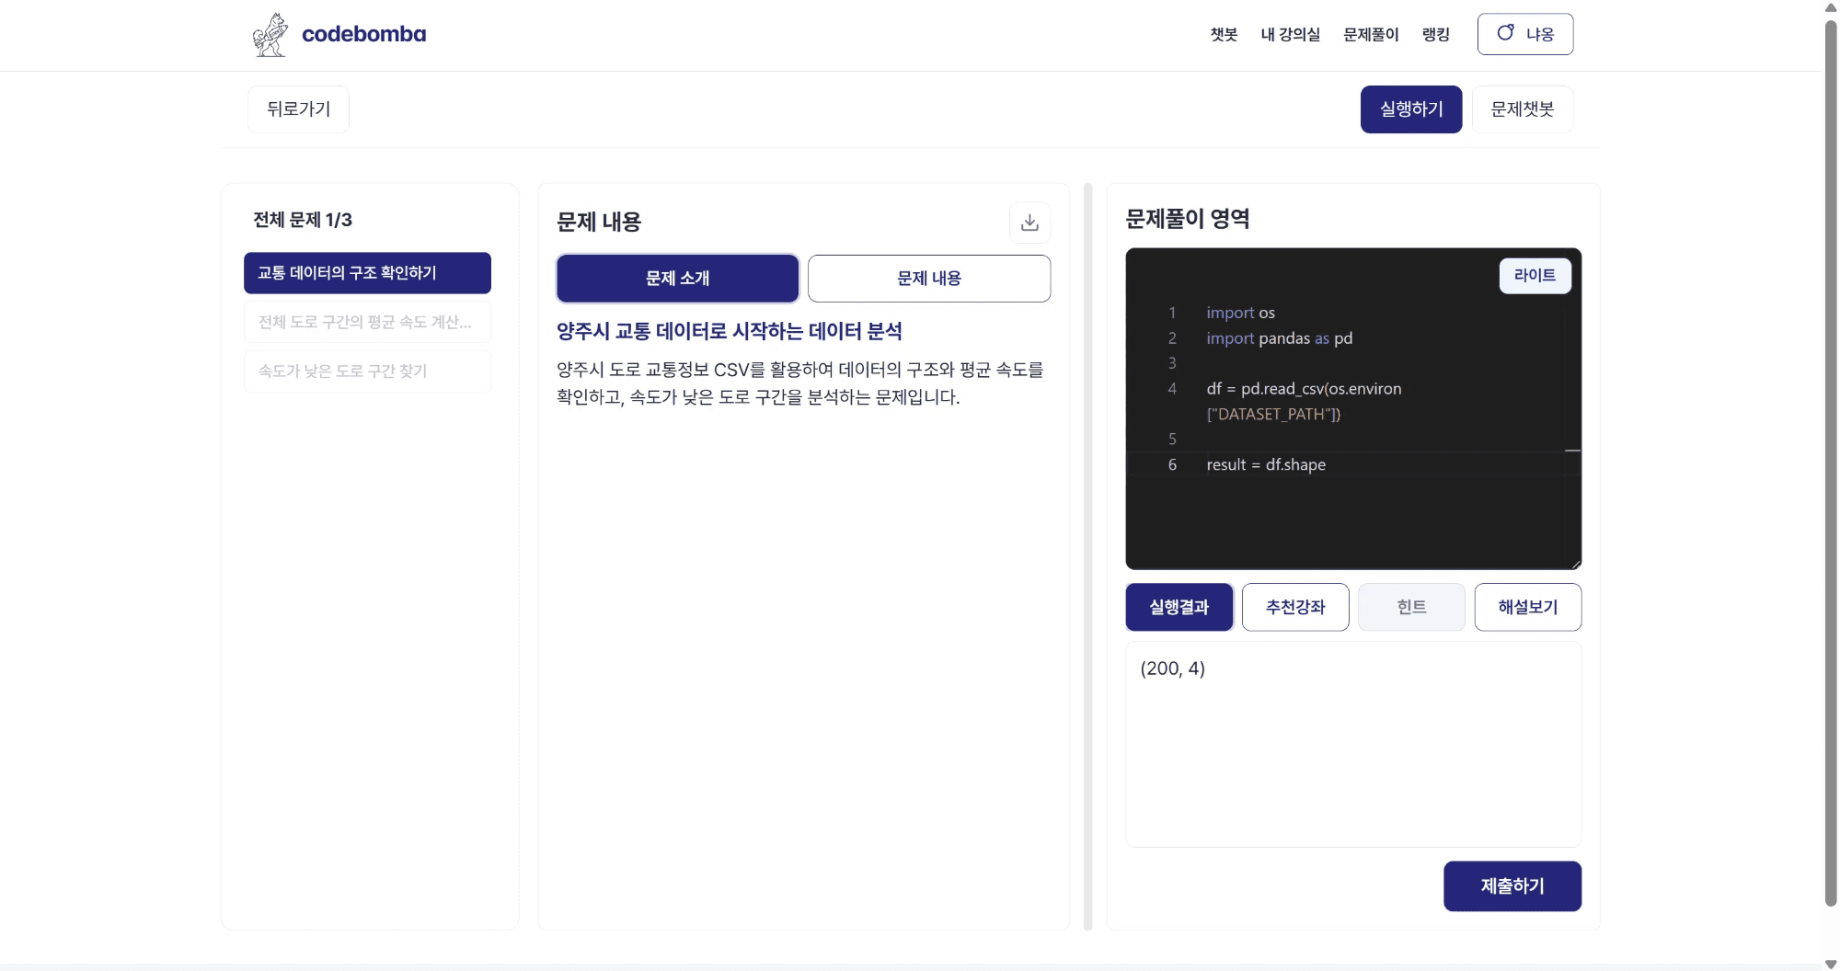Open the 추천강좌 tab
The height and width of the screenshot is (971, 1840).
1295,607
